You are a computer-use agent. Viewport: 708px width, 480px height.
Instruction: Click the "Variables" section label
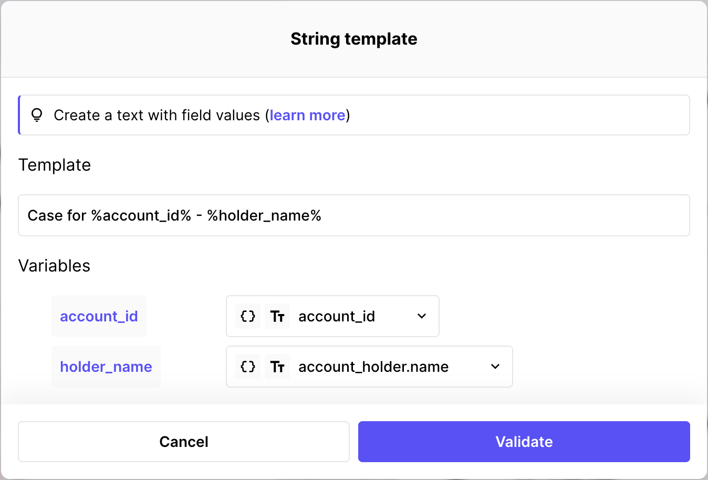click(x=55, y=266)
